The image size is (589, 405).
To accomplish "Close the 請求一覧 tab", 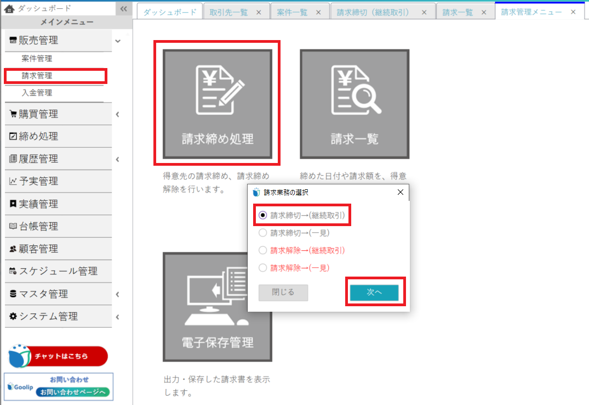I will pyautogui.click(x=485, y=12).
